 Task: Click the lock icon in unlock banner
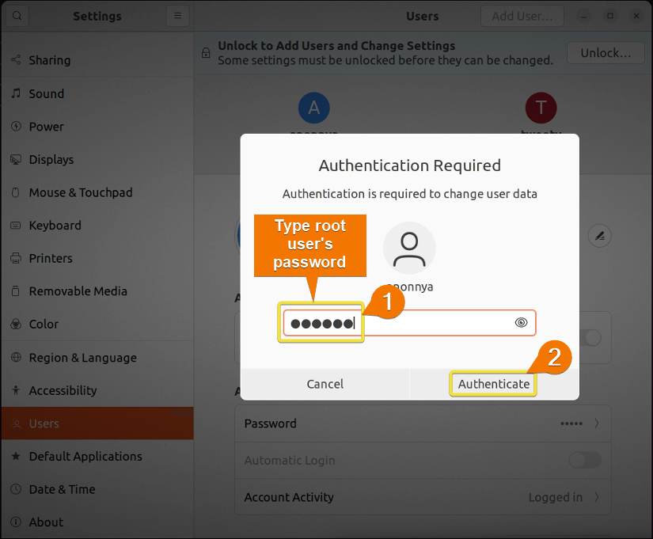pyautogui.click(x=206, y=53)
